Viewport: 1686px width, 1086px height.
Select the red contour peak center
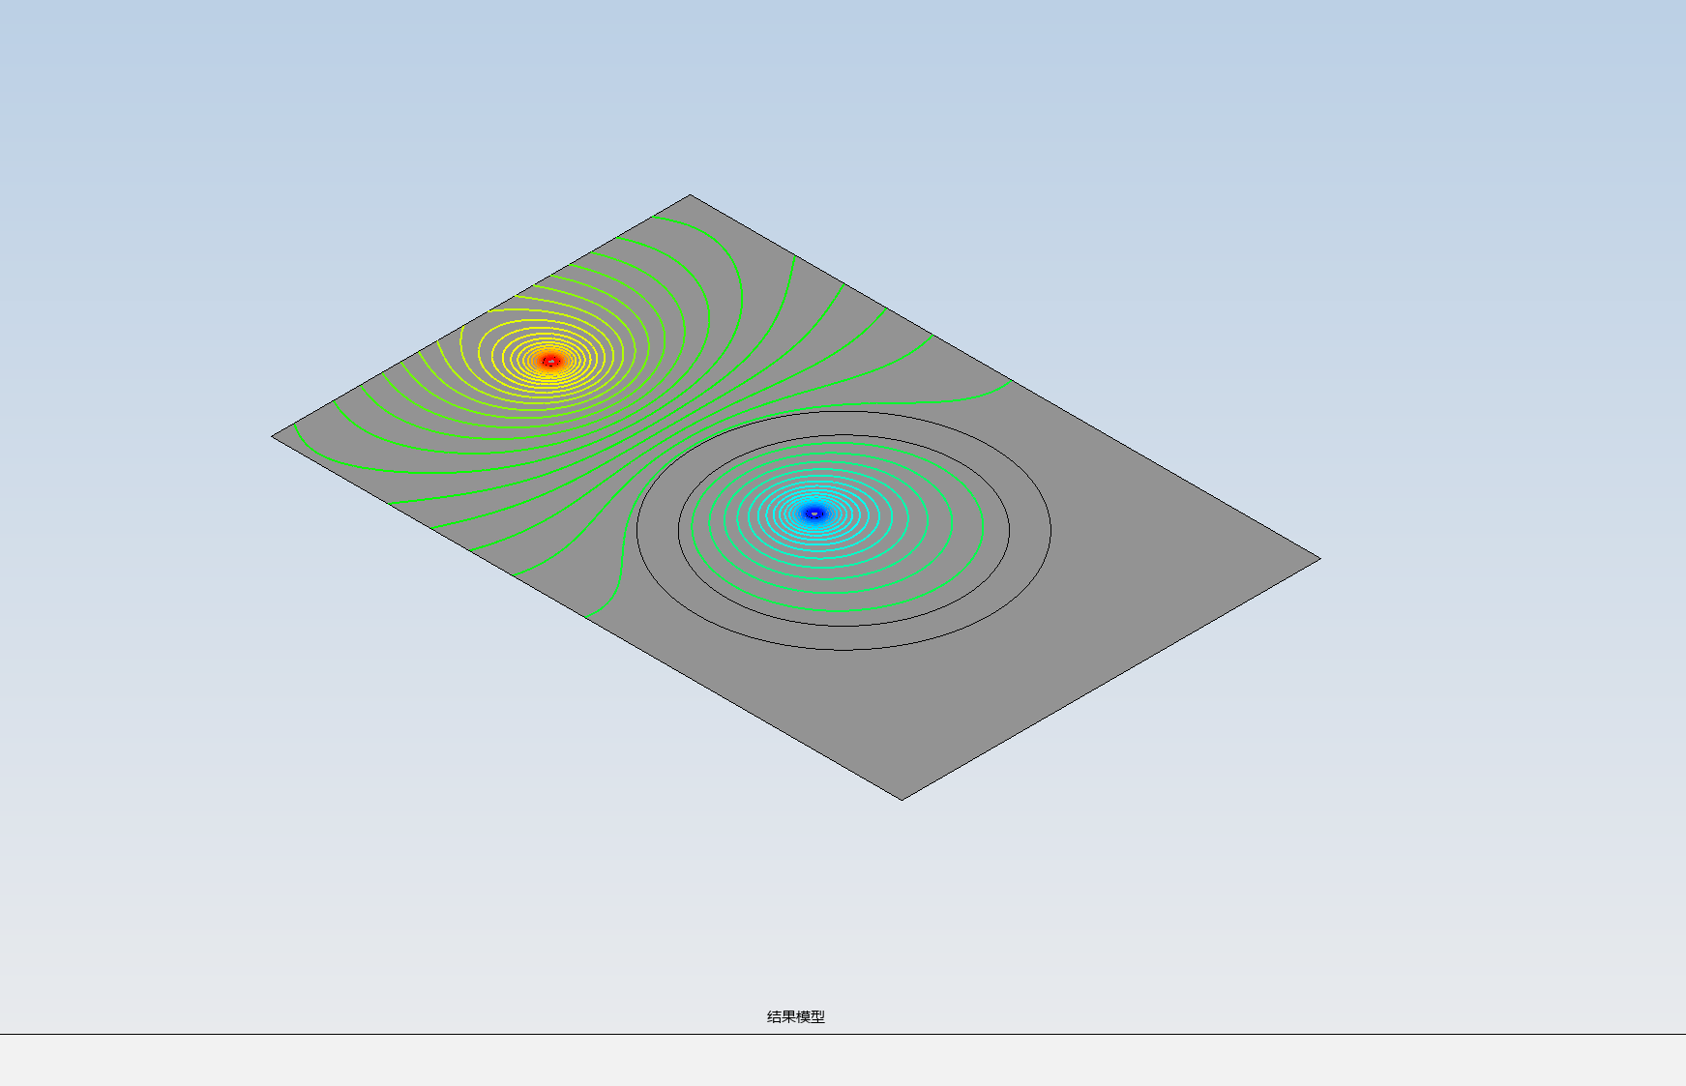coord(550,361)
